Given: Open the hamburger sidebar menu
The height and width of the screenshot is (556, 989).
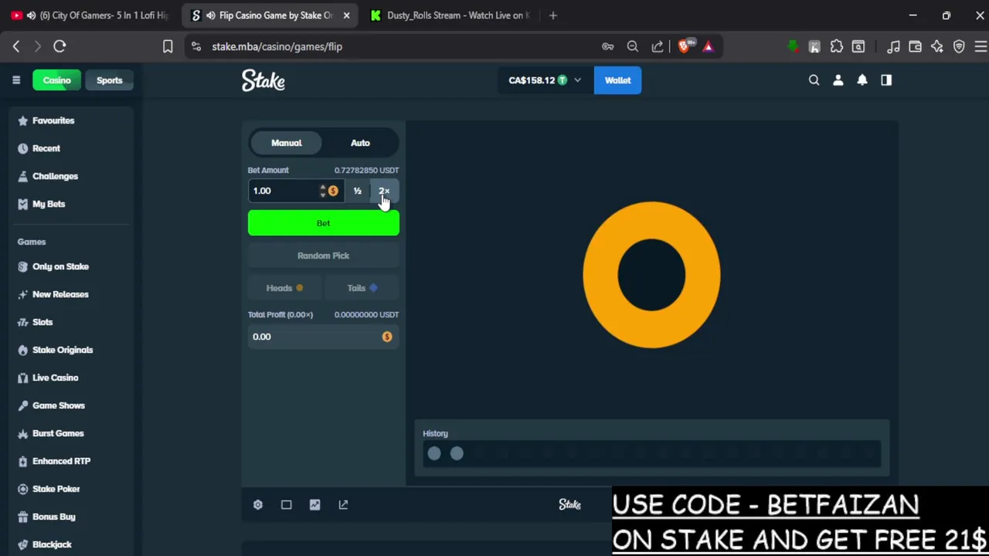Looking at the screenshot, I should (x=16, y=80).
